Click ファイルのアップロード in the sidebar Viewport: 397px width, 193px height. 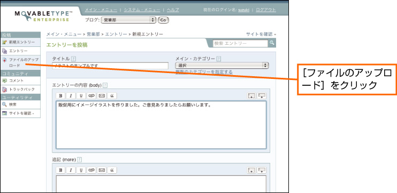[x=20, y=62]
